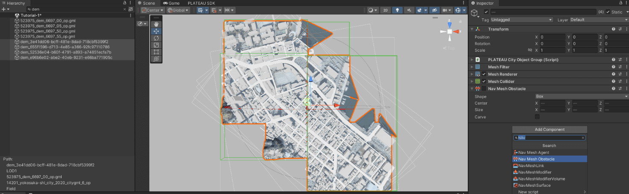Toggle scene audio mute icon
Screen dimensions: 629x194
pyautogui.click(x=409, y=10)
